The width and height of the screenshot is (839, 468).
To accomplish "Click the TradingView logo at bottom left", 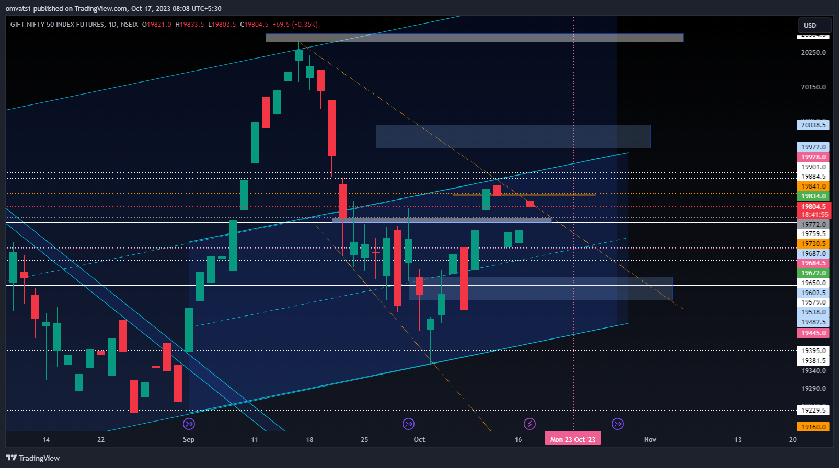I will pyautogui.click(x=32, y=458).
